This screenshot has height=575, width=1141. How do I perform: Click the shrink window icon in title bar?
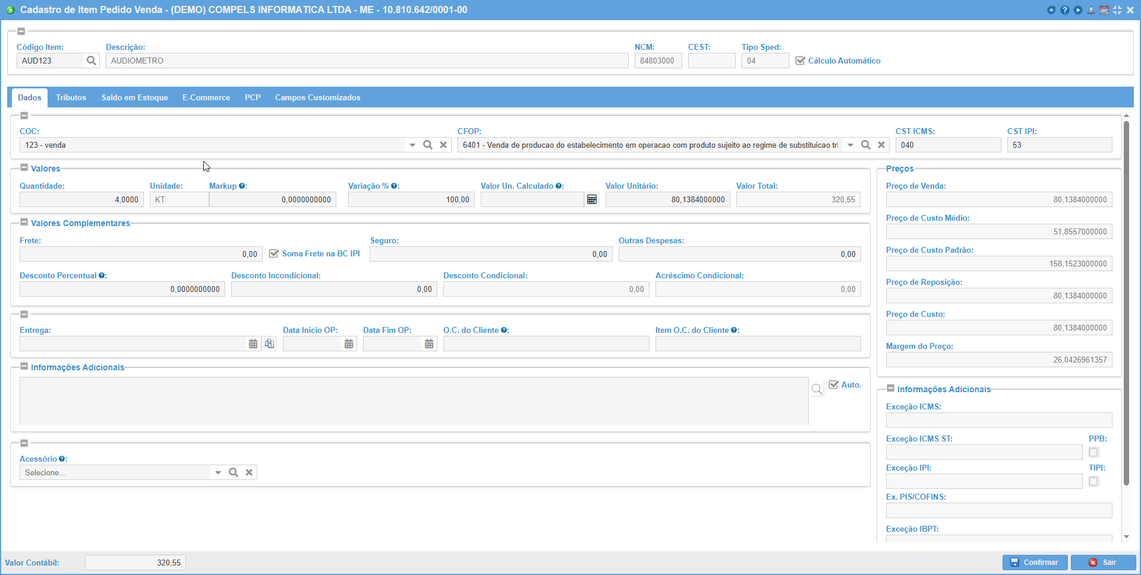pyautogui.click(x=1117, y=10)
